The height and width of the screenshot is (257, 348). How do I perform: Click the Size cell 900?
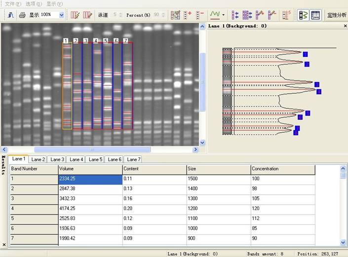219,239
